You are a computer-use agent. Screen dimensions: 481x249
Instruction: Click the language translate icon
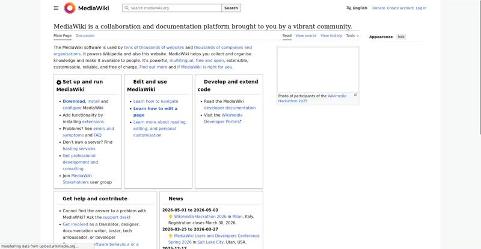tap(349, 8)
